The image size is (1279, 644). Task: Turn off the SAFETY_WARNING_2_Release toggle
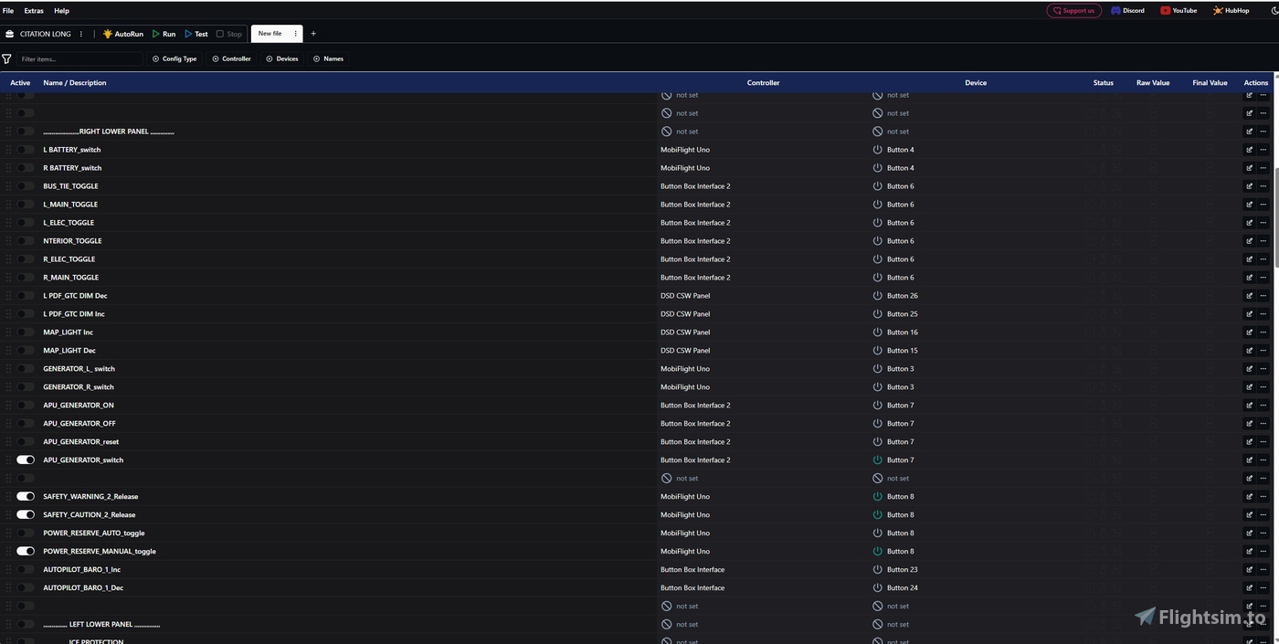[26, 497]
